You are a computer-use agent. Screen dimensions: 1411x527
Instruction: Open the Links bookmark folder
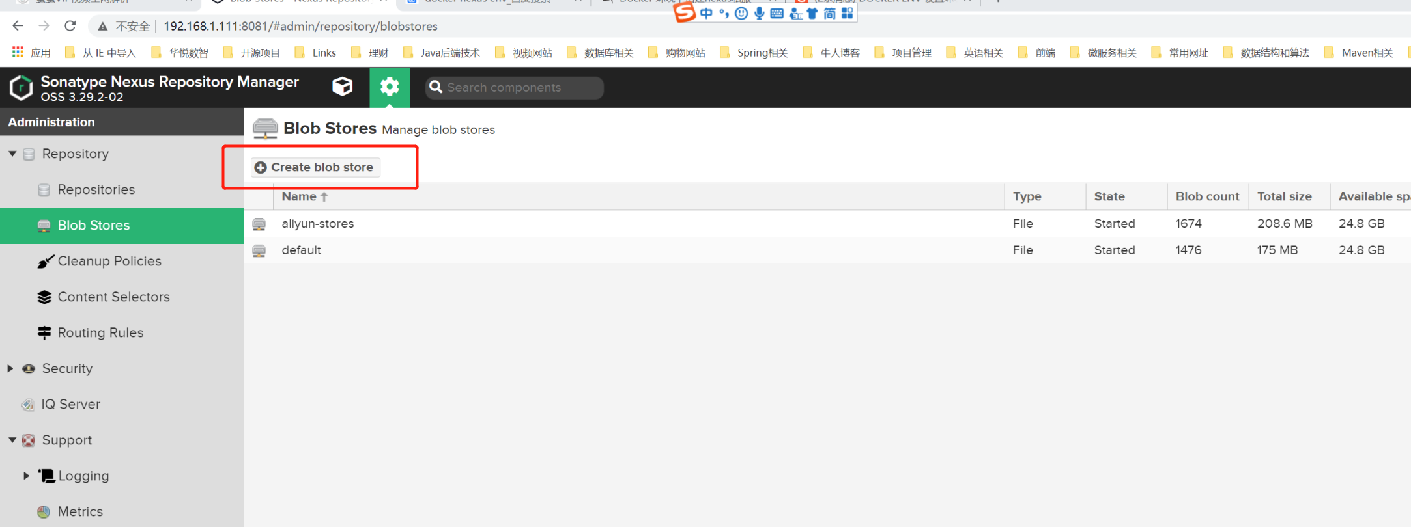pos(316,53)
